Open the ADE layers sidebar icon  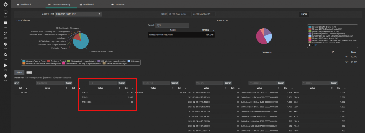[6, 76]
